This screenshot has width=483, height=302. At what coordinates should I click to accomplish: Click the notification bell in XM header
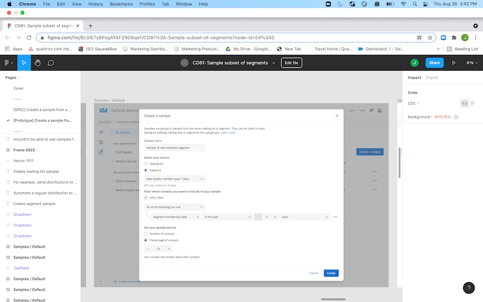371,110
